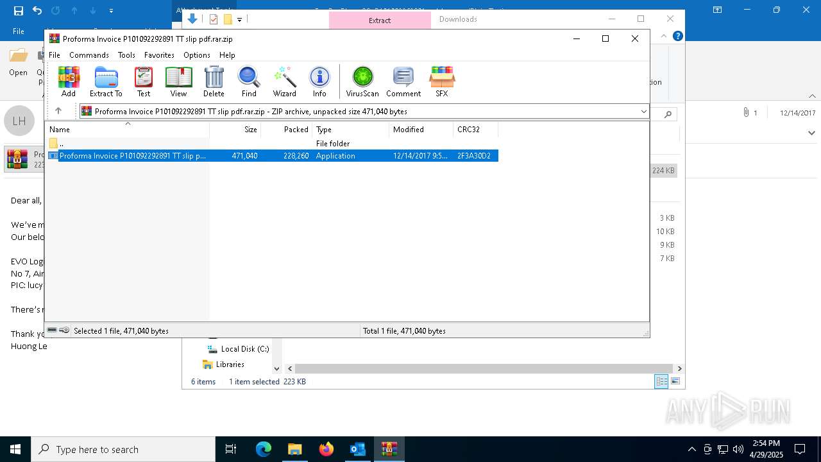Click the Outlook undo arrow
Viewport: 821px width, 462px height.
(x=37, y=10)
